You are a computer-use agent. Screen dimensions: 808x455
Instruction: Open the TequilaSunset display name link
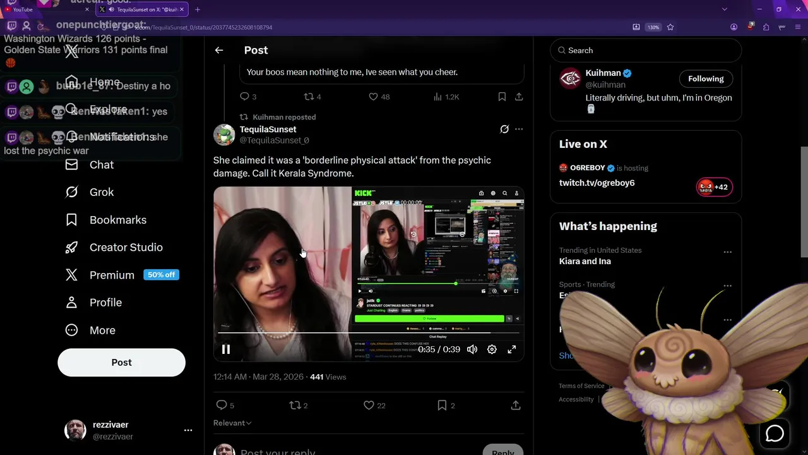(268, 129)
